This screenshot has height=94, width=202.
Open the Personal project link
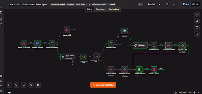[13, 5]
